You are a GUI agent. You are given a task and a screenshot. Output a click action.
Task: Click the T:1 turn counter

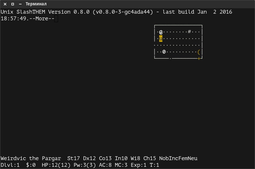tap(154, 165)
